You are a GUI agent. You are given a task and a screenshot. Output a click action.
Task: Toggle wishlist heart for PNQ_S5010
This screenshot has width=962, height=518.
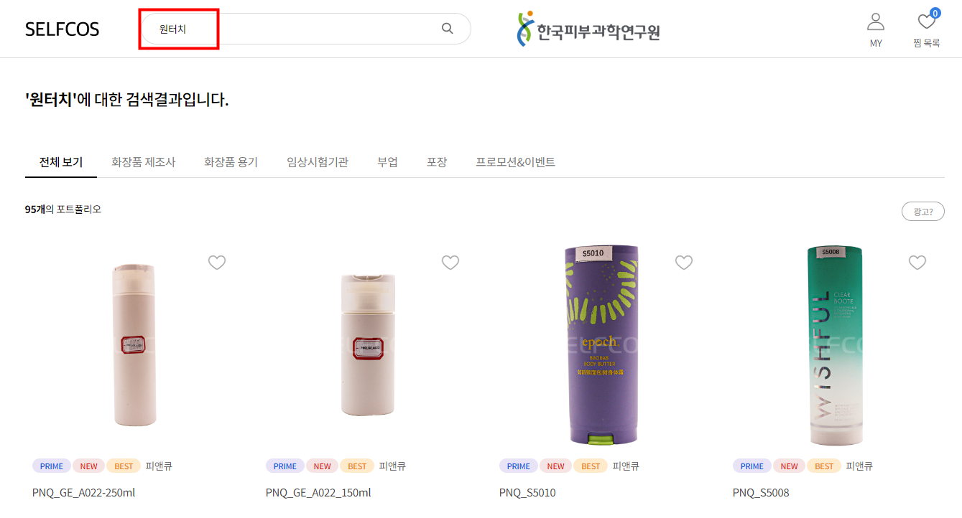684,263
